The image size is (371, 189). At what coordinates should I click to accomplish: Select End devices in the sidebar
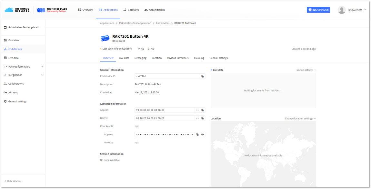pyautogui.click(x=23, y=49)
